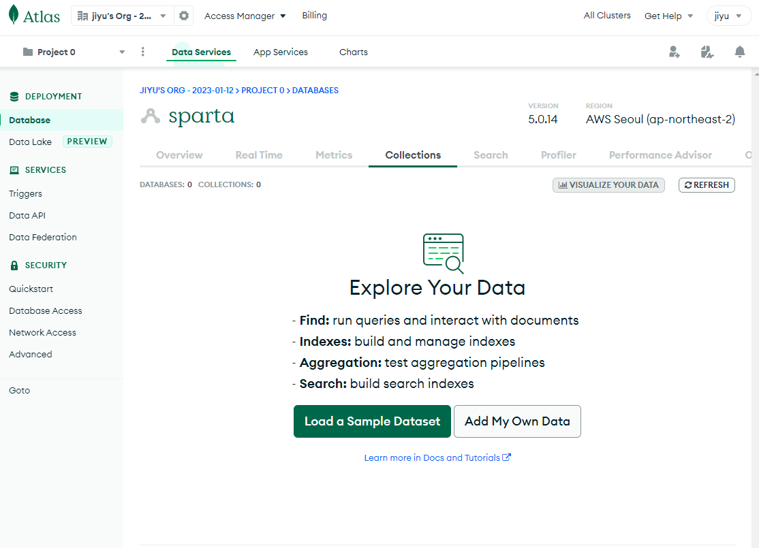Open Data Federation in the sidebar
The width and height of the screenshot is (759, 548).
[x=43, y=237]
